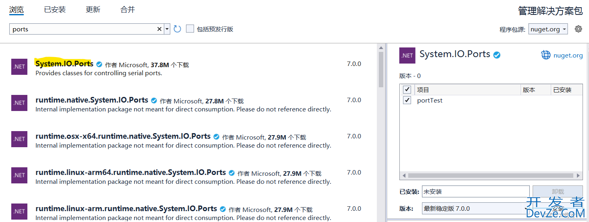Click verified badge beside runtime.linux-arm64 package

click(x=231, y=173)
